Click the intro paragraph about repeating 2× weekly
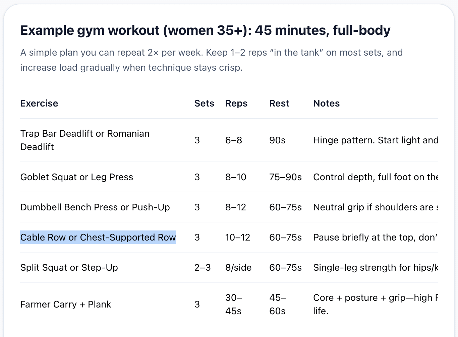 tap(211, 60)
